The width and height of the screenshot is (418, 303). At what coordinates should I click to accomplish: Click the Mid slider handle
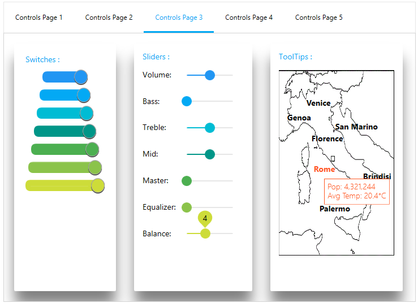(210, 154)
